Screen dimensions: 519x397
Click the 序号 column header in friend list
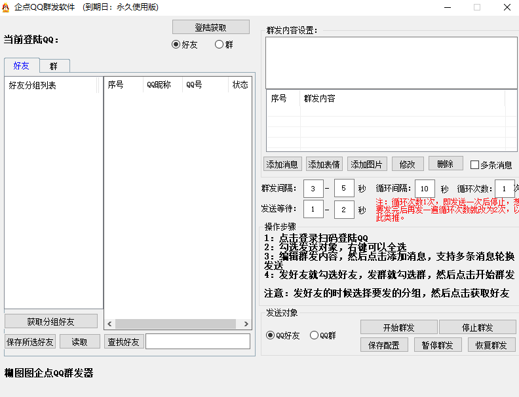tap(123, 85)
